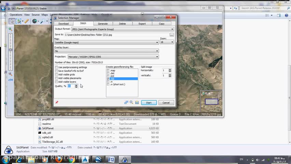Click the Start button

click(149, 103)
